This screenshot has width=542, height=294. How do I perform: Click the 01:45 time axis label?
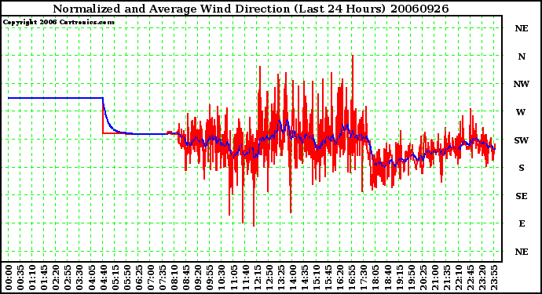44,278
